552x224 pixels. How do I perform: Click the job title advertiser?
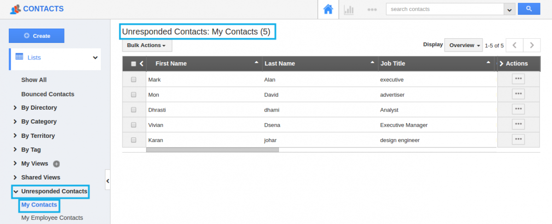tap(392, 95)
